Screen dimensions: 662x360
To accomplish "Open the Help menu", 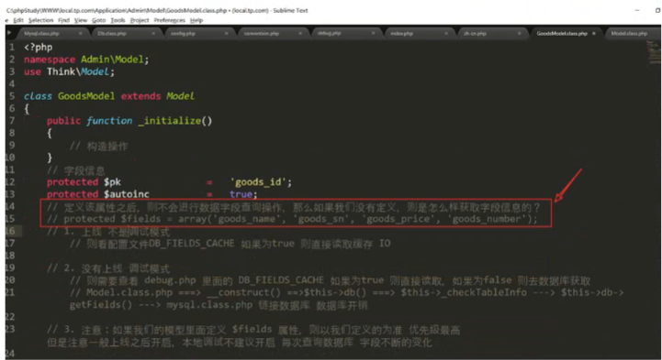I will click(196, 20).
